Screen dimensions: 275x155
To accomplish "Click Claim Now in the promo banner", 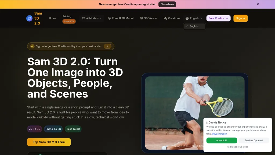I will [x=167, y=4].
